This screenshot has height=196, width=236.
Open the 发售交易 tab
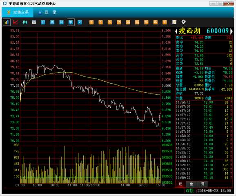click(18, 12)
